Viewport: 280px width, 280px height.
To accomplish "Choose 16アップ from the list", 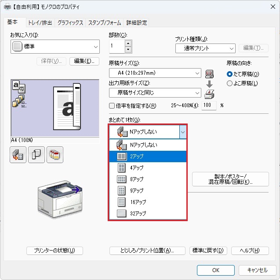I will [148, 202].
